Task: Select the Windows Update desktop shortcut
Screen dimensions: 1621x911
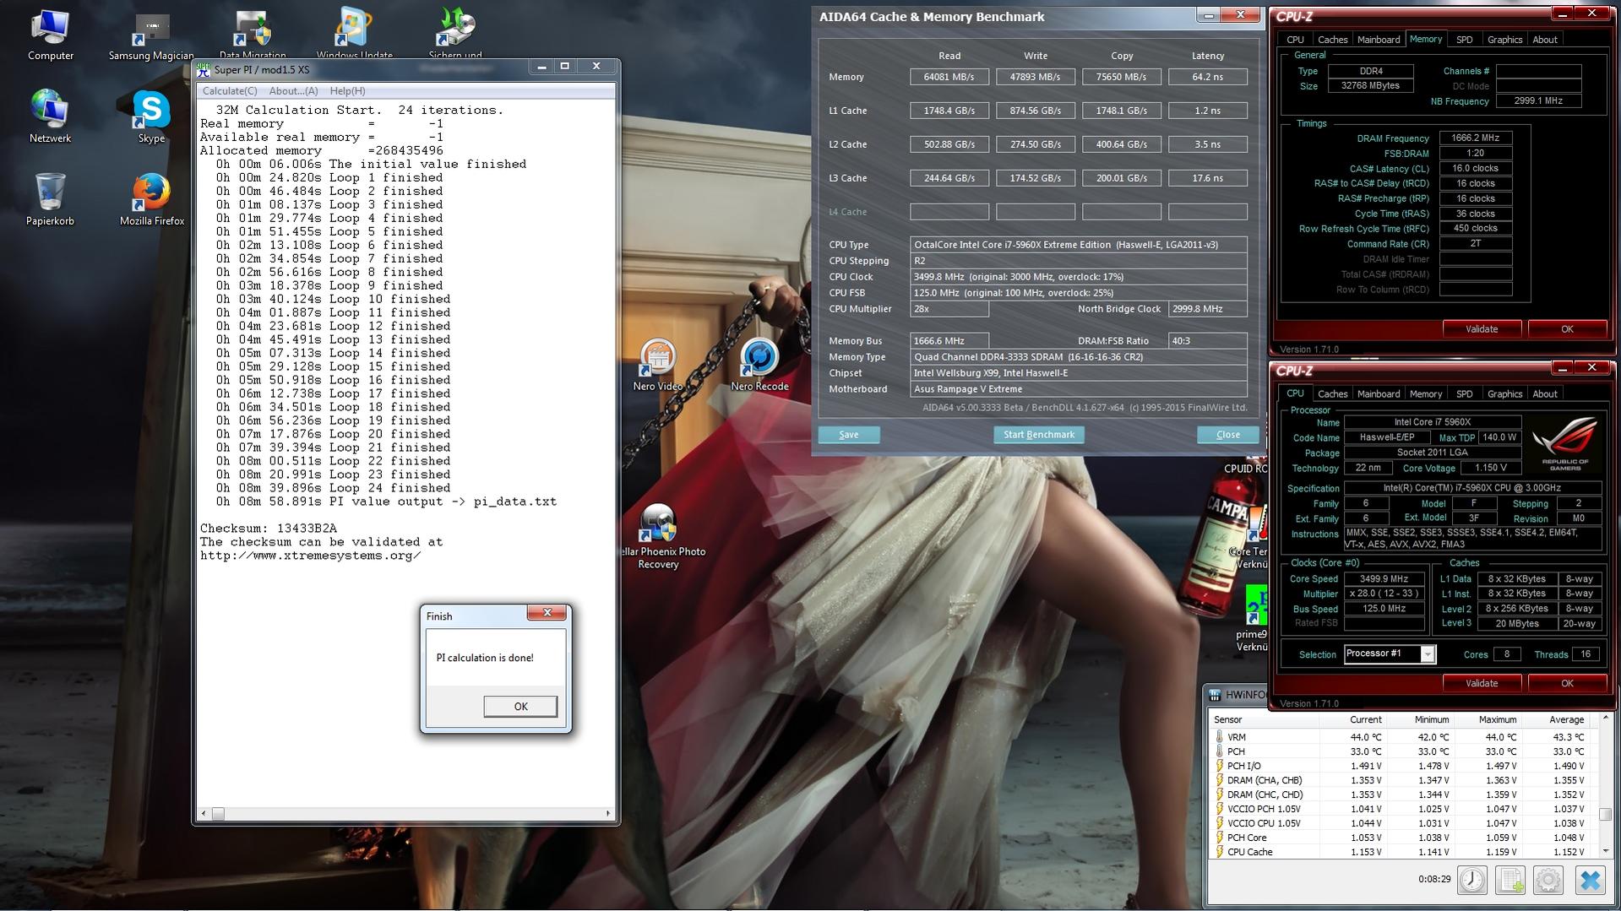Action: click(x=354, y=34)
